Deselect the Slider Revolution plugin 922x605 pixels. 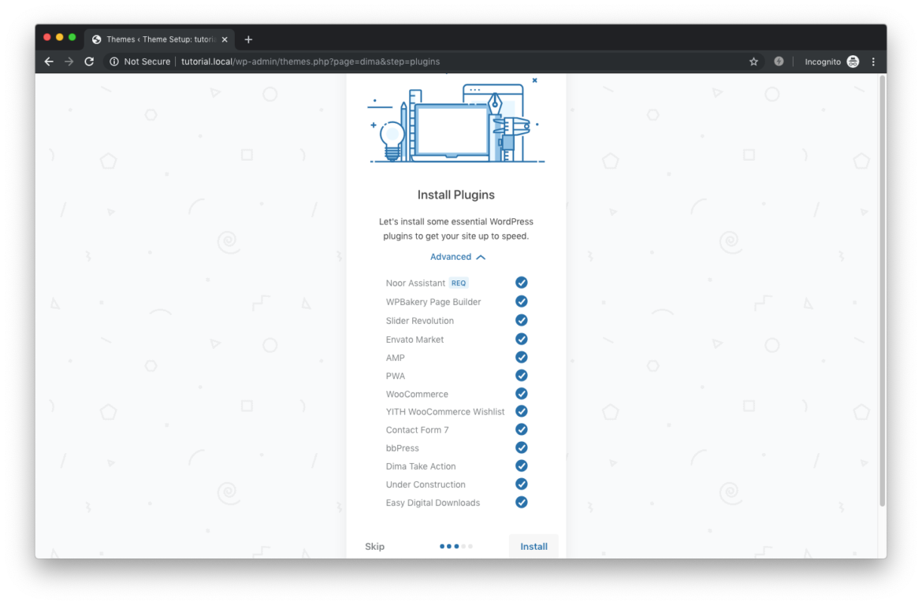click(521, 320)
